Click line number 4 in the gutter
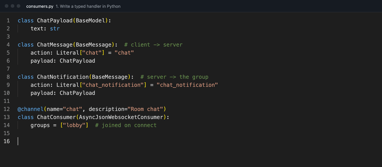This screenshot has width=382, height=167. (x=8, y=45)
